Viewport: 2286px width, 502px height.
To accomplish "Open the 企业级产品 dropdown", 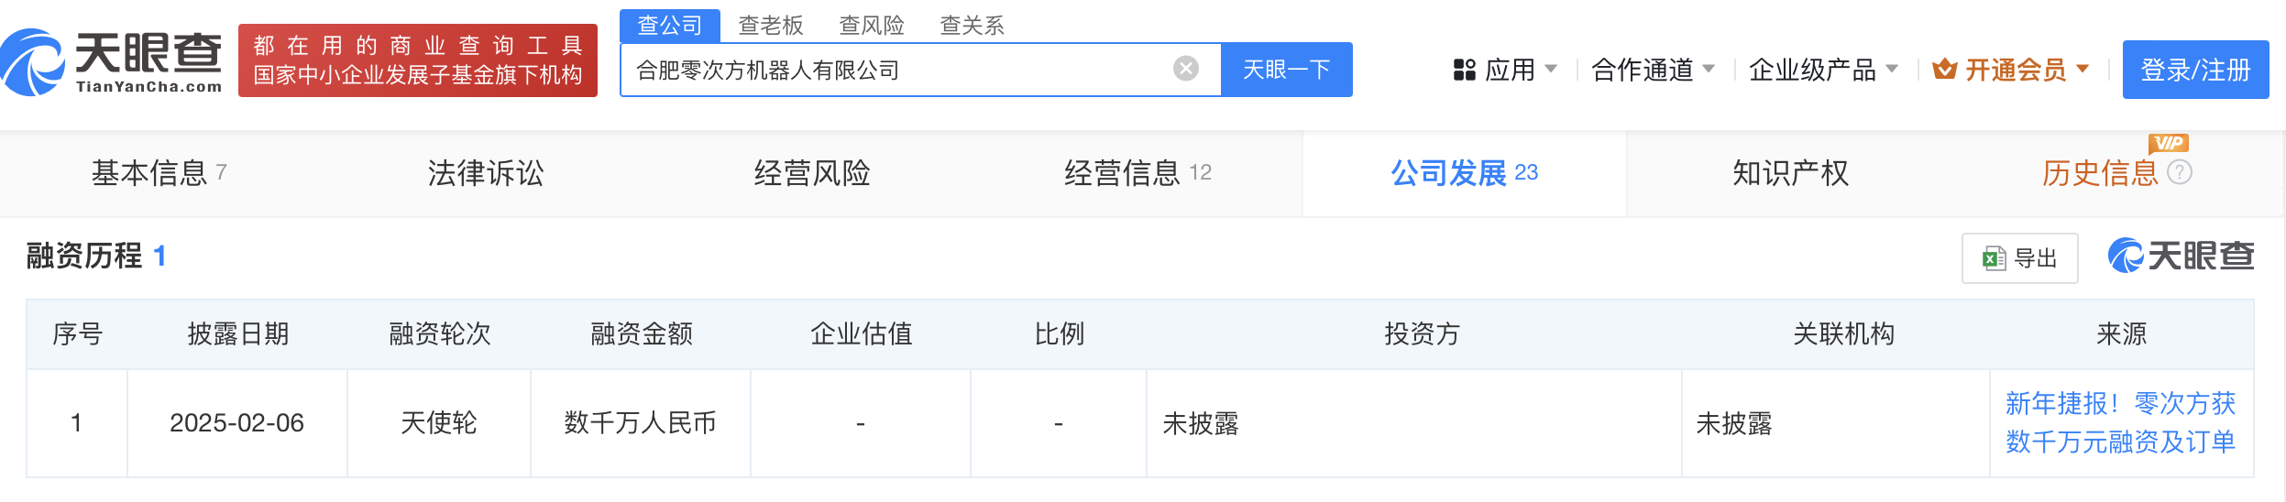I will point(1892,69).
